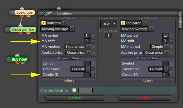
Task: Click the green Update button
Action: pos(75,98)
